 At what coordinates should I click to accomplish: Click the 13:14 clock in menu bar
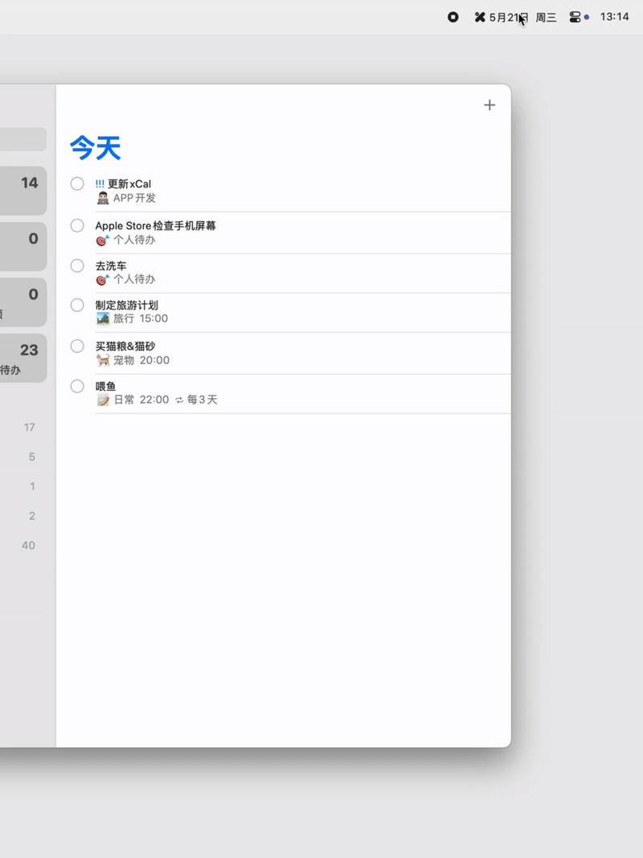click(614, 17)
